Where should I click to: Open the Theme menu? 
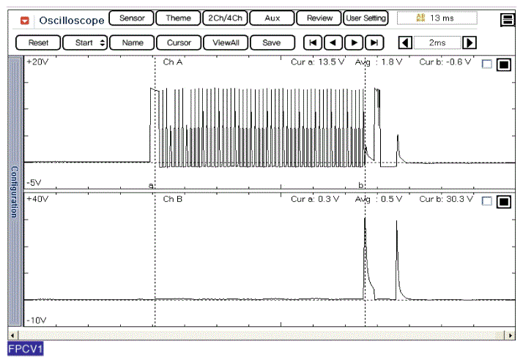pyautogui.click(x=178, y=18)
